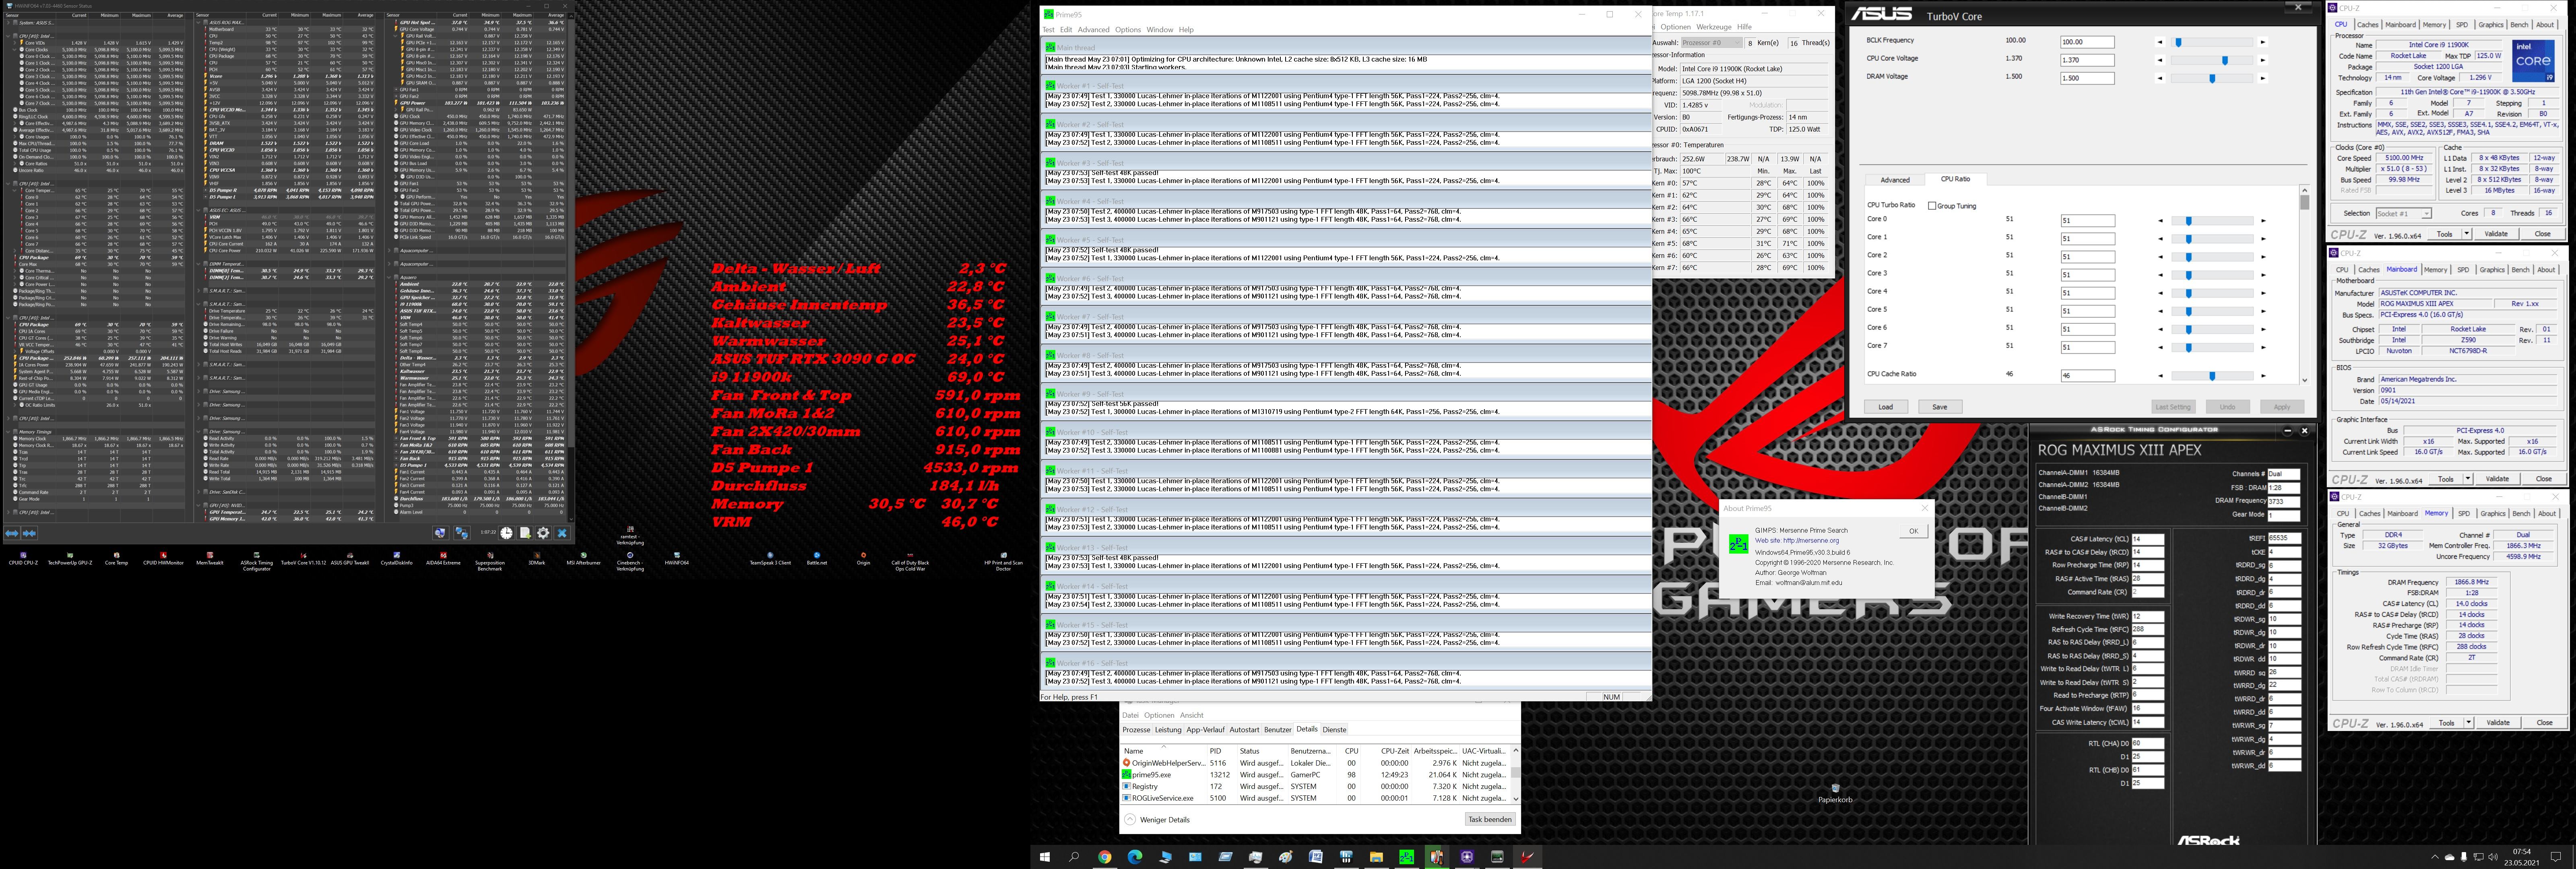Click the CPU Core Voltage input field

(x=2086, y=60)
